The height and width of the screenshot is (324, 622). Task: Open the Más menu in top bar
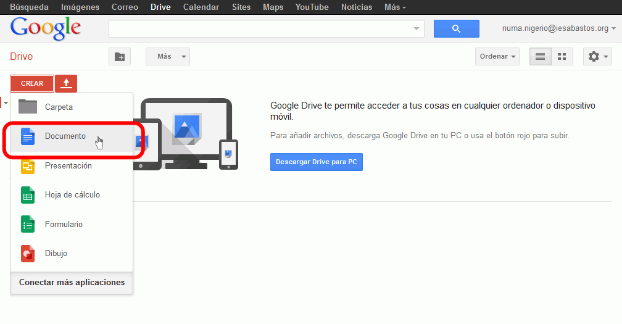(x=395, y=7)
